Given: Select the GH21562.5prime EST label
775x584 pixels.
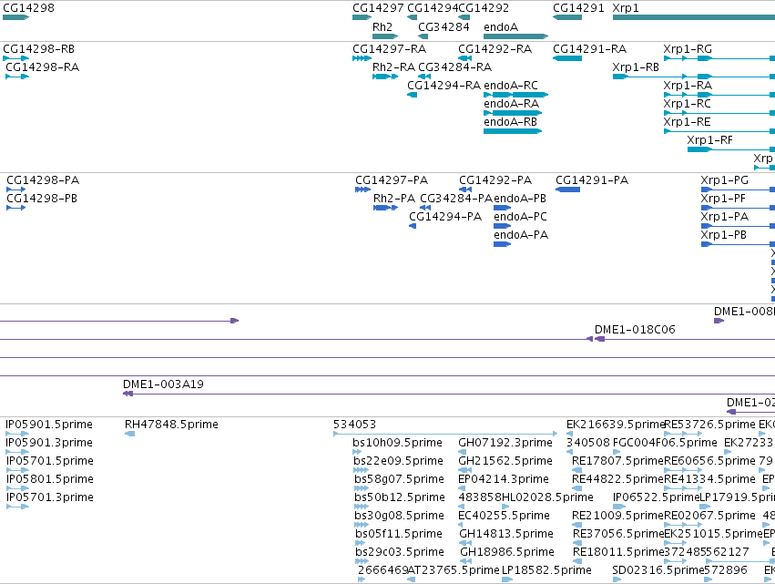Looking at the screenshot, I should (x=505, y=461).
